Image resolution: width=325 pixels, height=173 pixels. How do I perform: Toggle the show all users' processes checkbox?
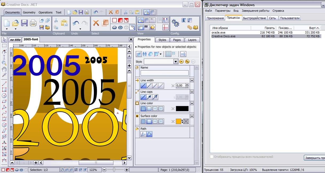212,157
